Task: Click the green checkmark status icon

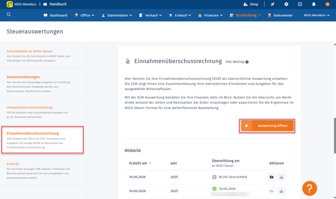Action: 214,188
